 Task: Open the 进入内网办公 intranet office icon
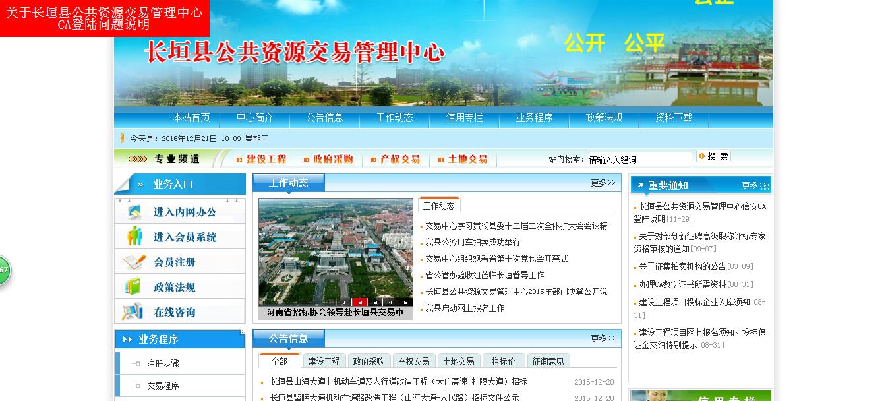pos(136,212)
